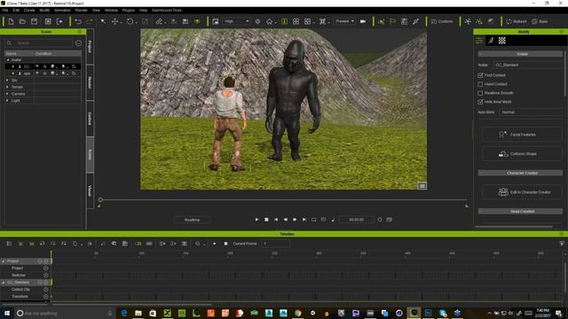This screenshot has height=319, width=568.
Task: Toggle the Foot Contact checkbox
Action: (x=480, y=75)
